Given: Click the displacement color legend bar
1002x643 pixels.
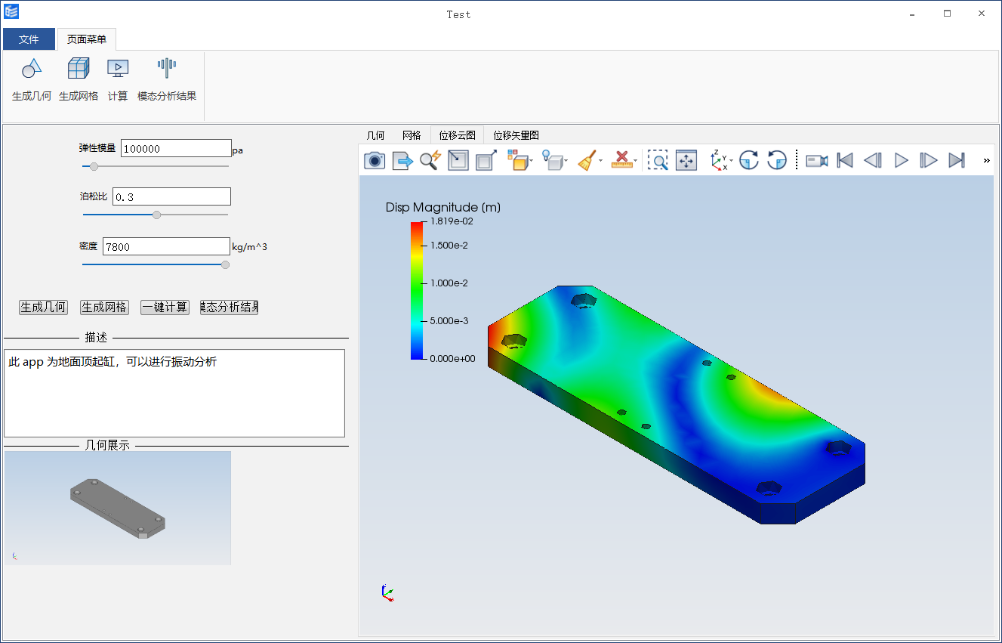Looking at the screenshot, I should pos(418,290).
